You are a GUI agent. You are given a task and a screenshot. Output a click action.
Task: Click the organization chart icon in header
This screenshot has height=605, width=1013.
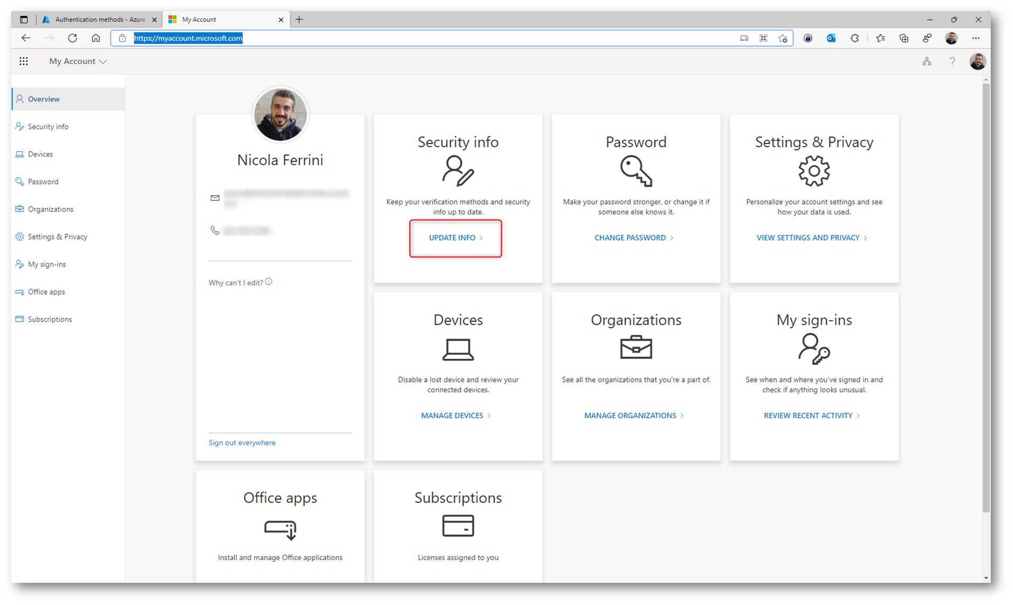(x=926, y=61)
